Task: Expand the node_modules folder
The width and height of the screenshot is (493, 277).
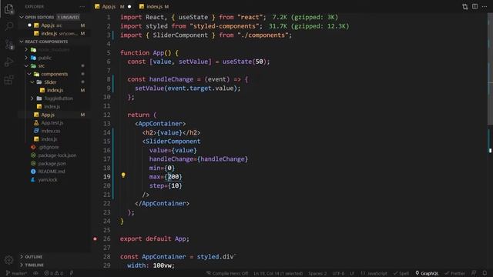Action: (x=26, y=49)
